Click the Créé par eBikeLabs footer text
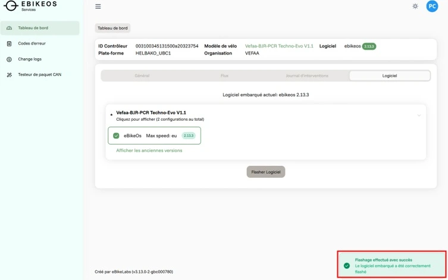Screen dimensions: 448x280 [134, 272]
